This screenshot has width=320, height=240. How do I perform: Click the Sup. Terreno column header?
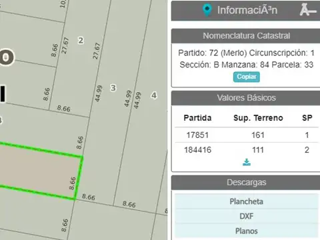[x=258, y=118]
